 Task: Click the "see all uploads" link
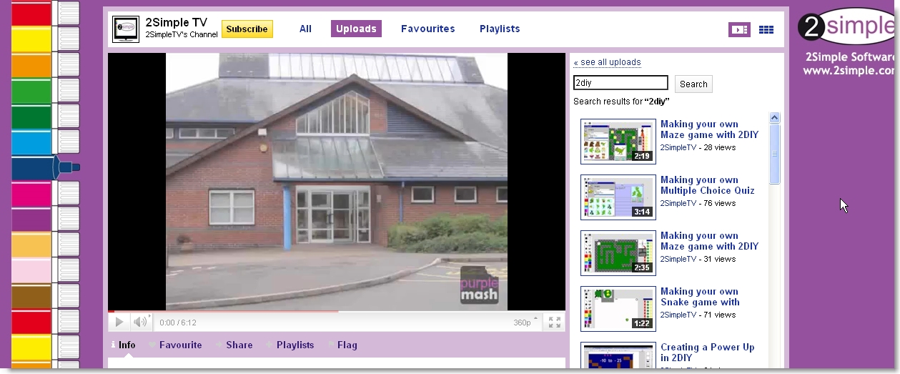(x=608, y=62)
